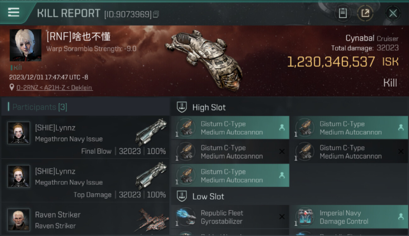Open the hamburger menu icon

(14, 12)
